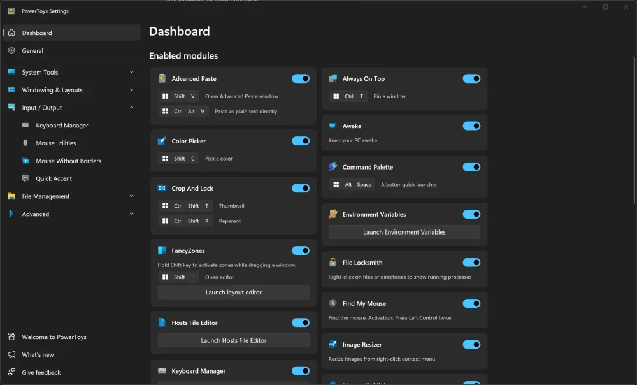Open the What's new page

(x=71, y=354)
